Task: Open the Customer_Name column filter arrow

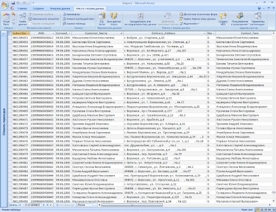Action: [x=121, y=34]
